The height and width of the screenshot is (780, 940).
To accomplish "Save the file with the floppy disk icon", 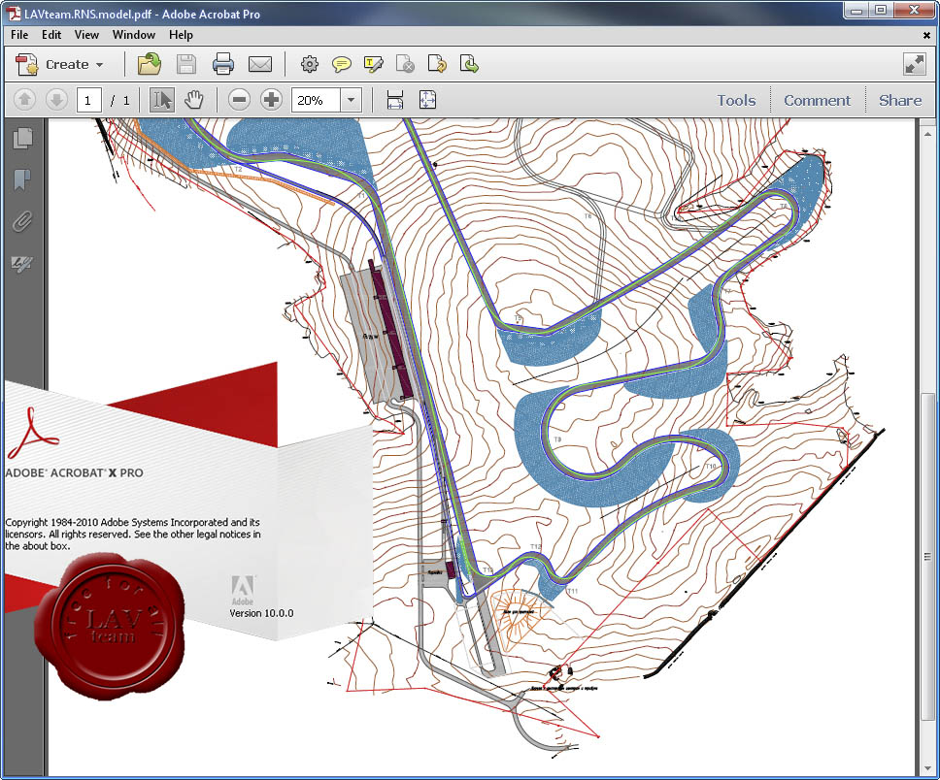I will (x=186, y=64).
